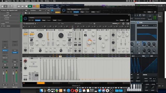Click Undo in the Massive X plugin header

tap(54, 20)
